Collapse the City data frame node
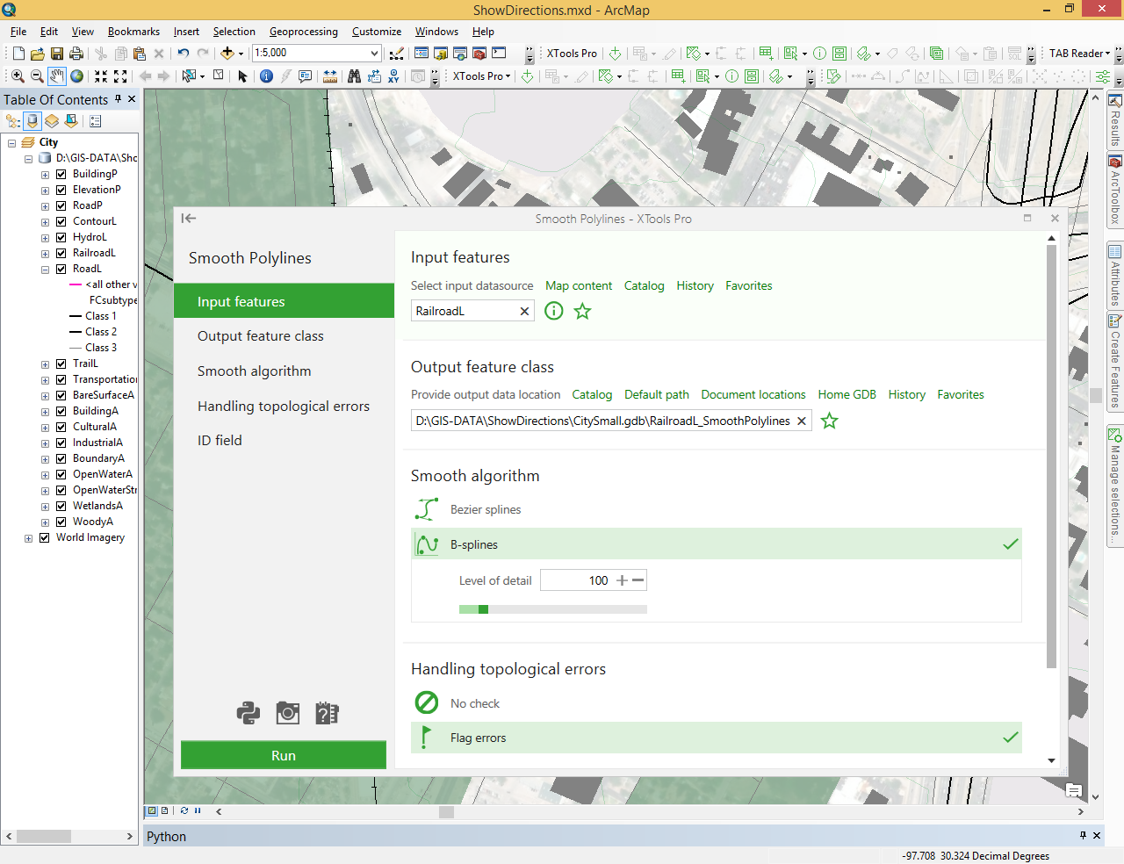Screen dimensions: 1124x864 pos(11,143)
